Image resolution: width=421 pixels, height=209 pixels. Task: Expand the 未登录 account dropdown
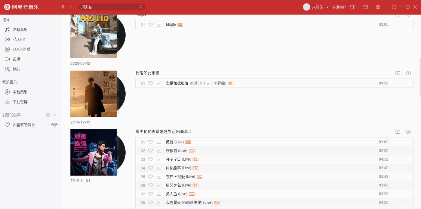(320, 7)
